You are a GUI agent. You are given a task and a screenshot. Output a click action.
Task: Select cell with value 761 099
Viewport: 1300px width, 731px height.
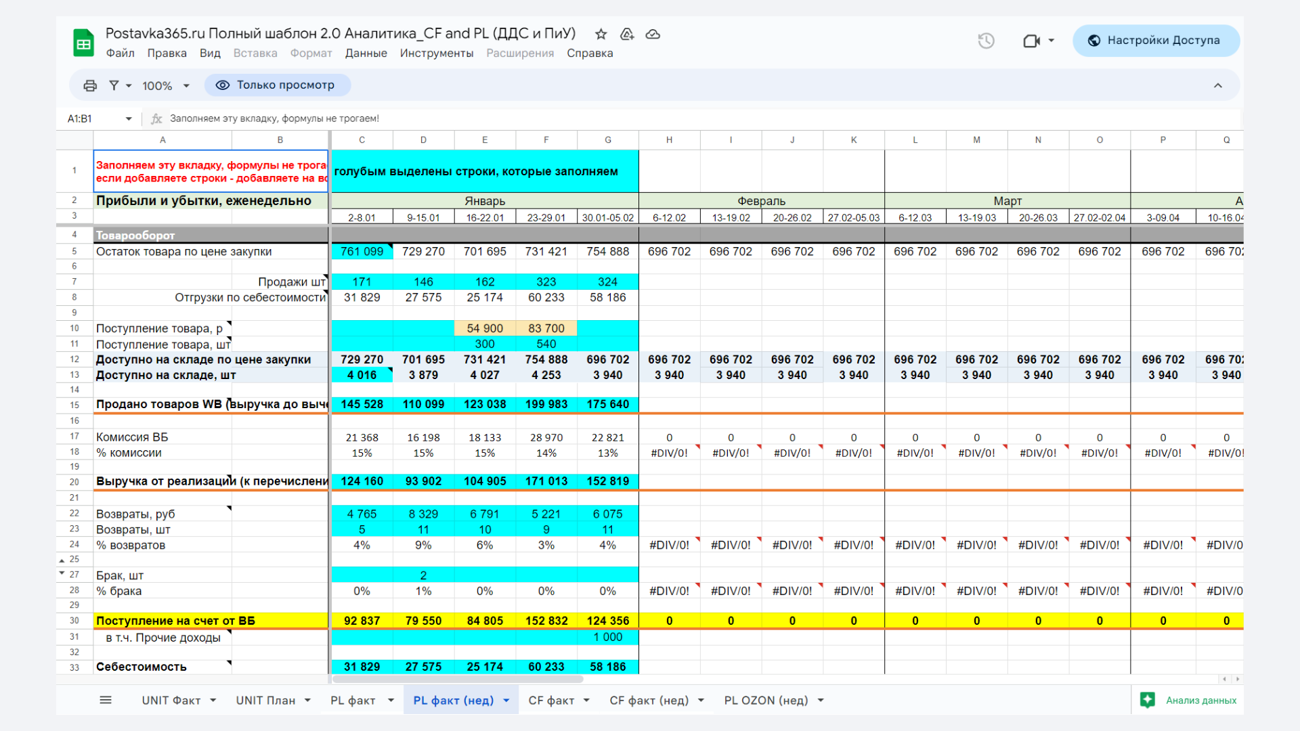click(362, 252)
